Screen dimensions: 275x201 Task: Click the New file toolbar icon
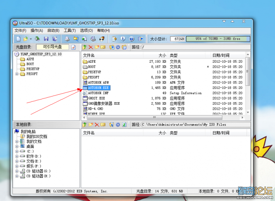[x=18, y=39]
